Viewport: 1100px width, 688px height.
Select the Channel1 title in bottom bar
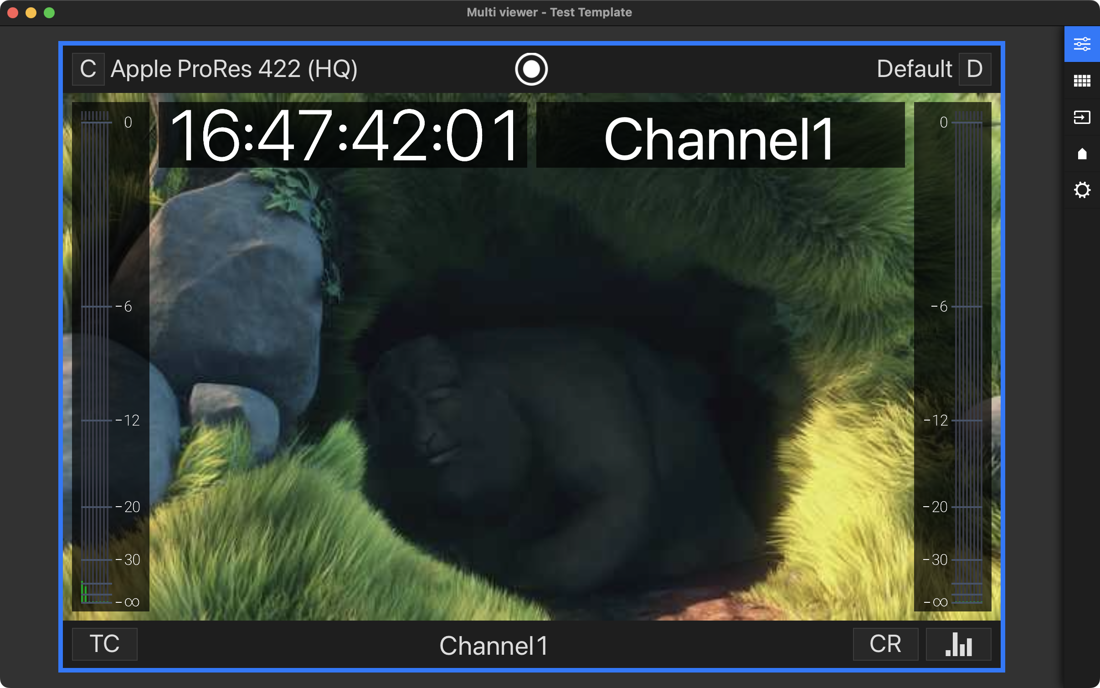(493, 646)
